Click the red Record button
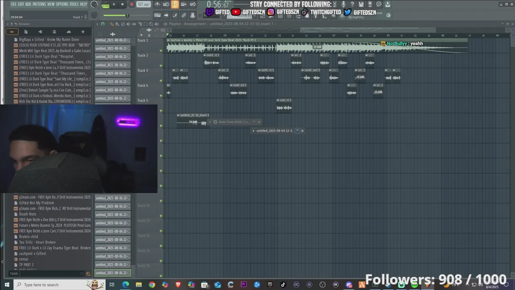The width and height of the screenshot is (515, 290). pyautogui.click(x=132, y=4)
